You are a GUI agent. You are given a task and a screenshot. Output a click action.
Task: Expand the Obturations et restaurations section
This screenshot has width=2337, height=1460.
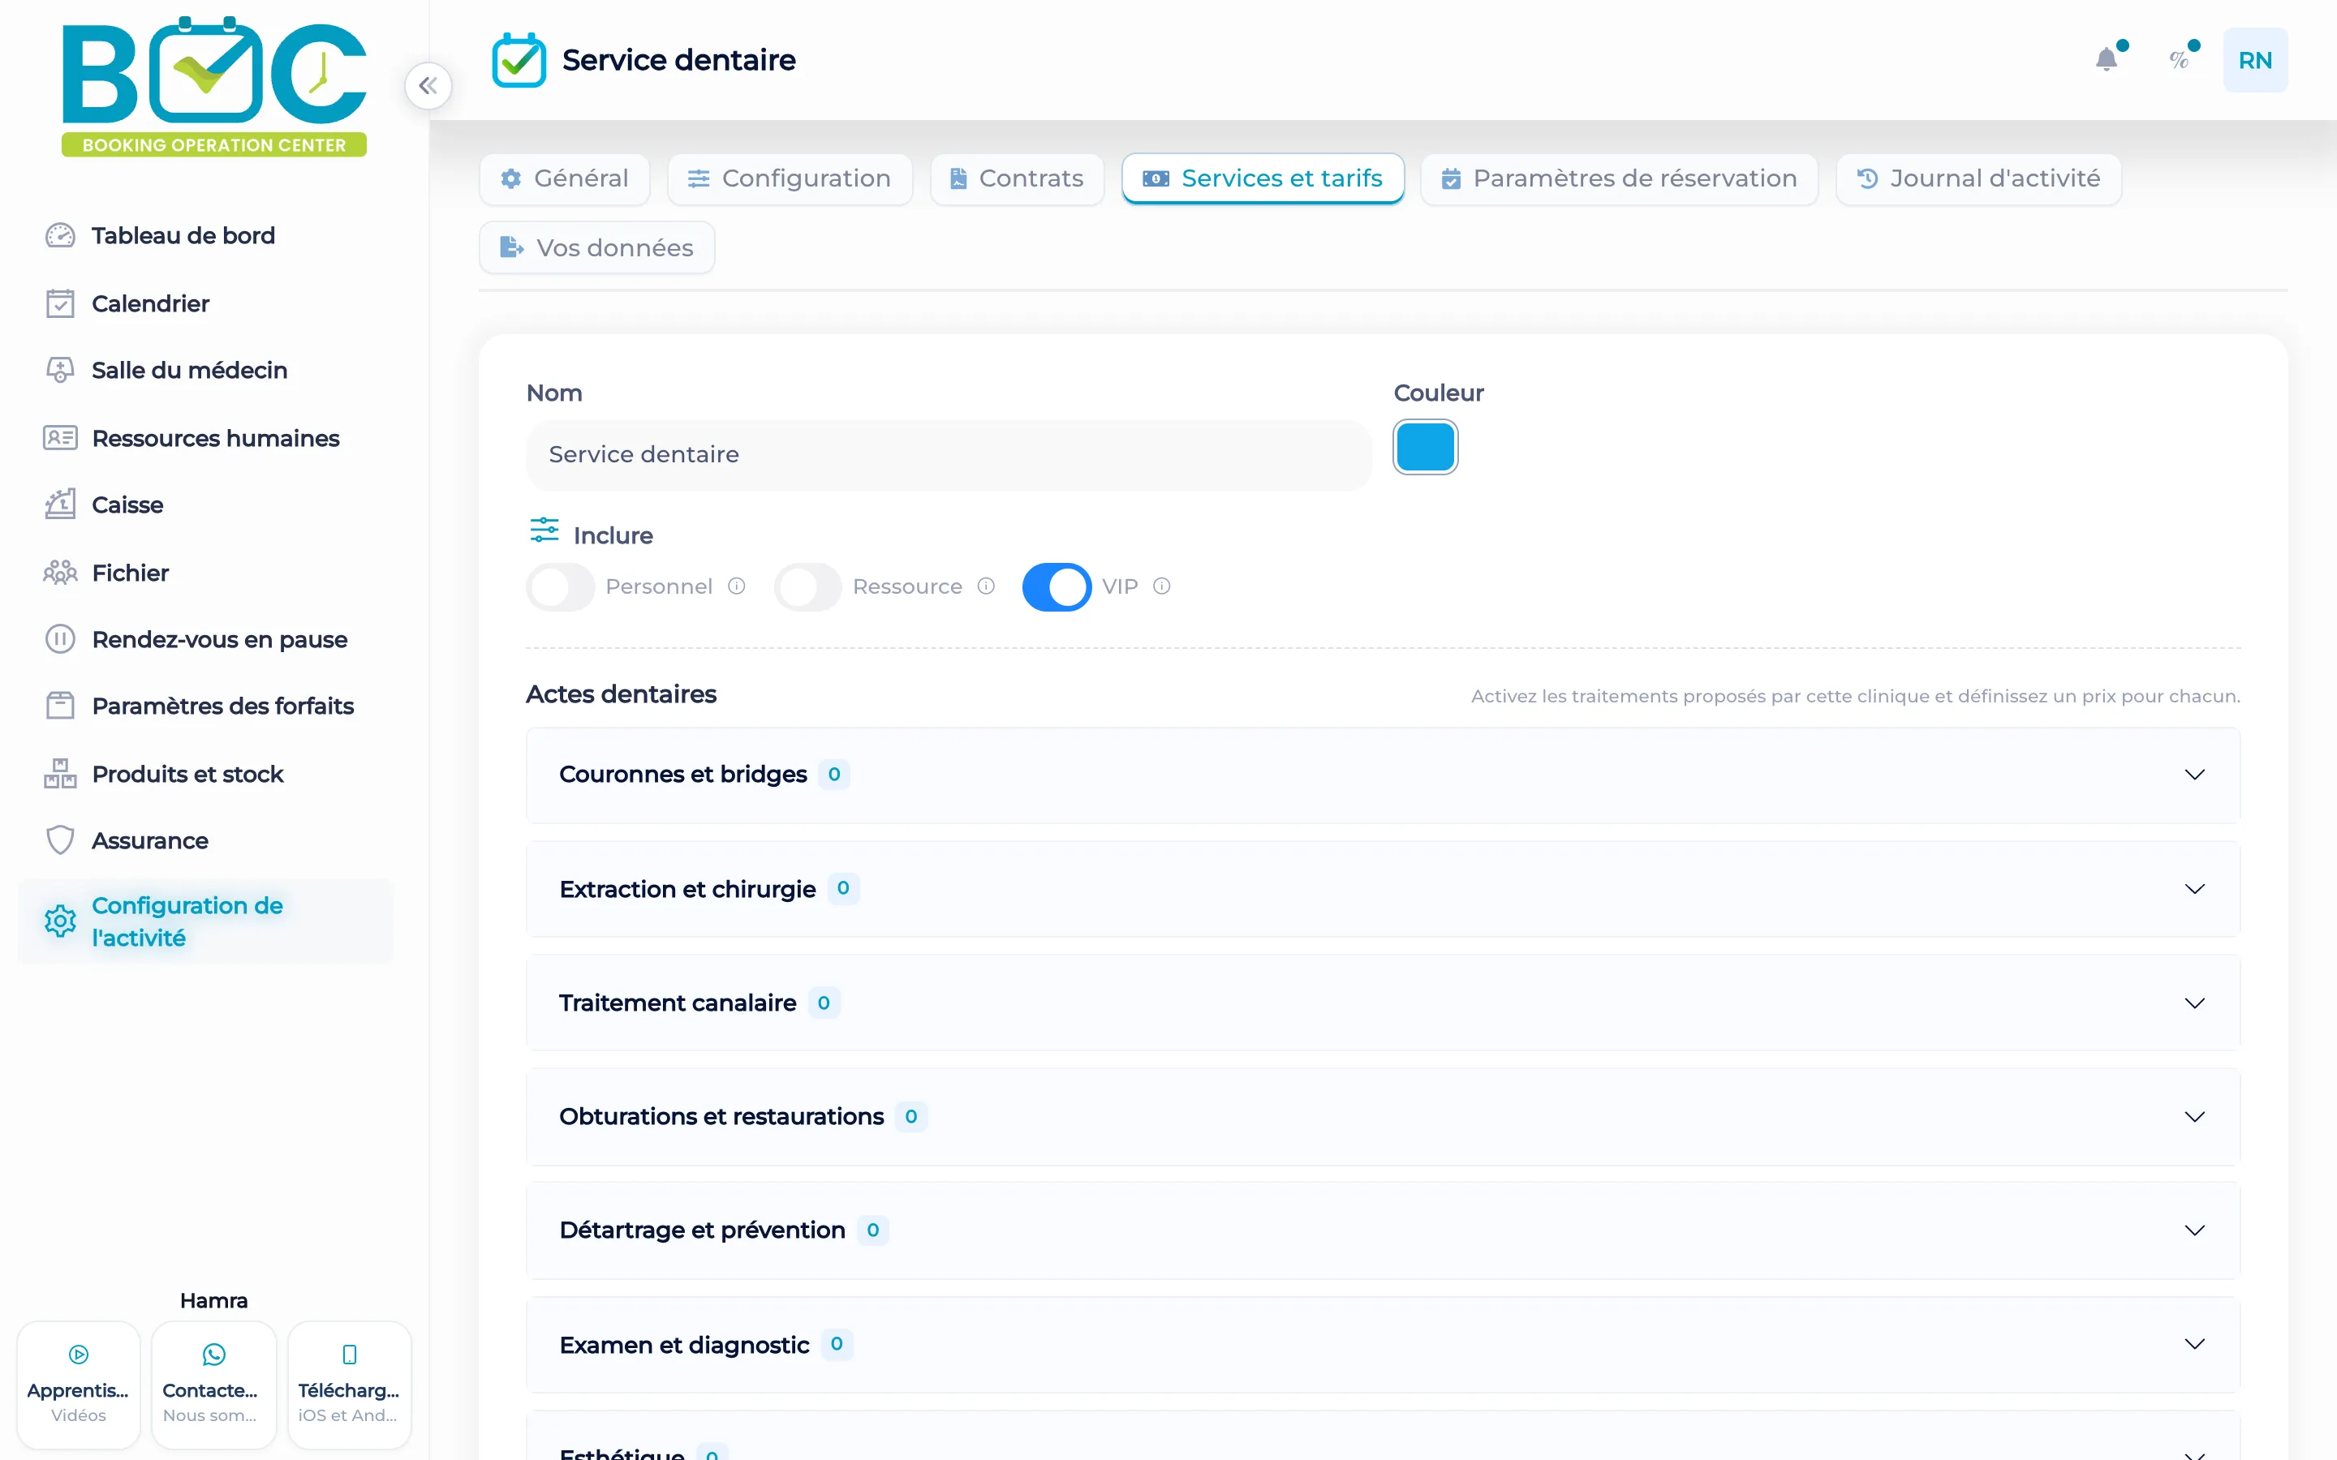click(1383, 1116)
